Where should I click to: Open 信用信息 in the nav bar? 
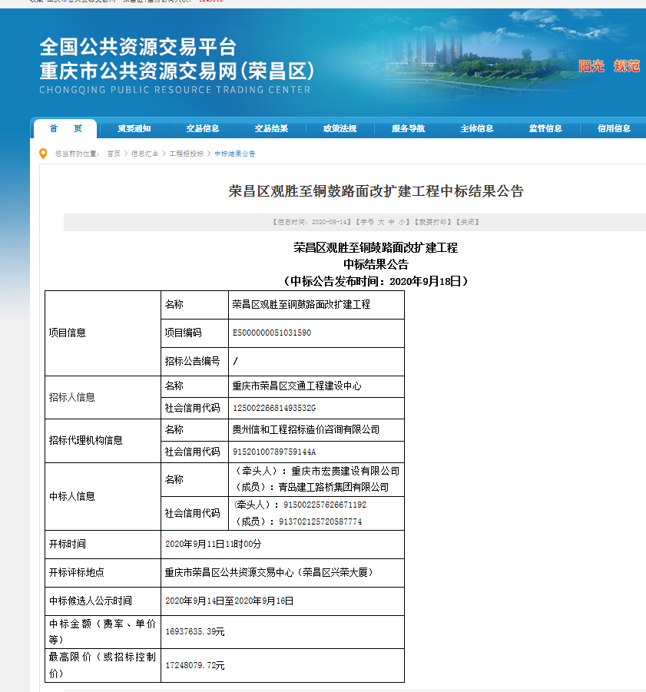(x=614, y=128)
